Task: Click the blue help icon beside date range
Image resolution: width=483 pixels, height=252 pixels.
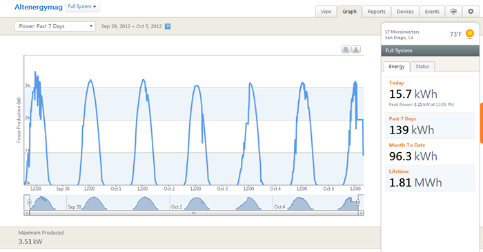Action: (x=168, y=26)
